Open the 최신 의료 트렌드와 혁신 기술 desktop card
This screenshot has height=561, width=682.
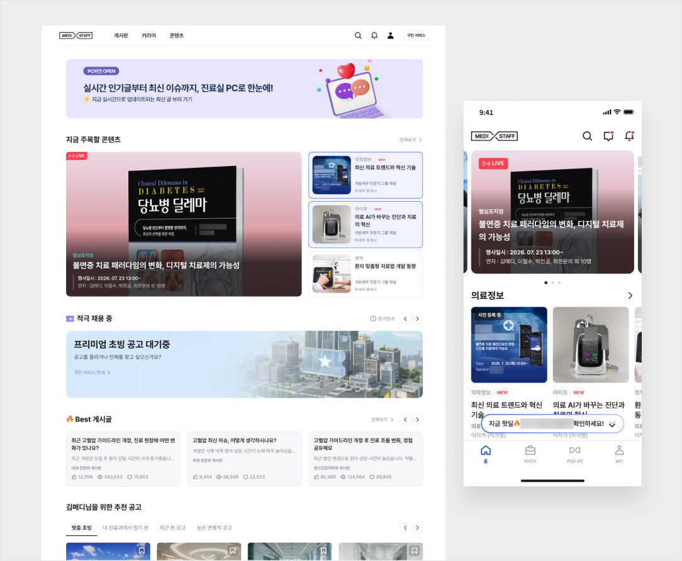pyautogui.click(x=366, y=175)
